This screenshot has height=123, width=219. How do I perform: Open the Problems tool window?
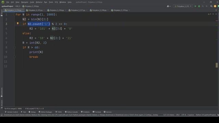tap(85, 112)
